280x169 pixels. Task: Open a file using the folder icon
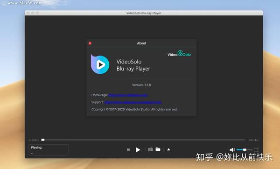(x=158, y=149)
